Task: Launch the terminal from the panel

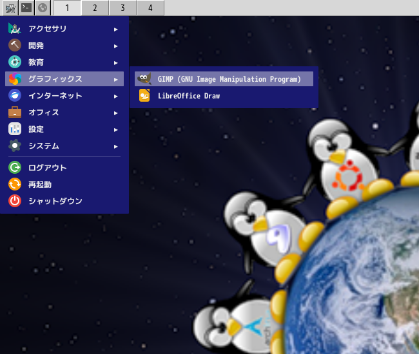Action: click(26, 8)
